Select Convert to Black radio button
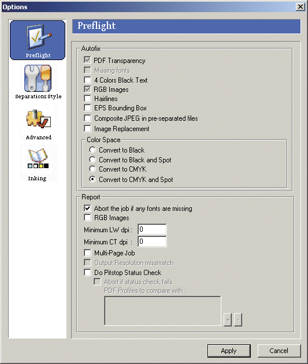This screenshot has width=308, height=364. [92, 150]
